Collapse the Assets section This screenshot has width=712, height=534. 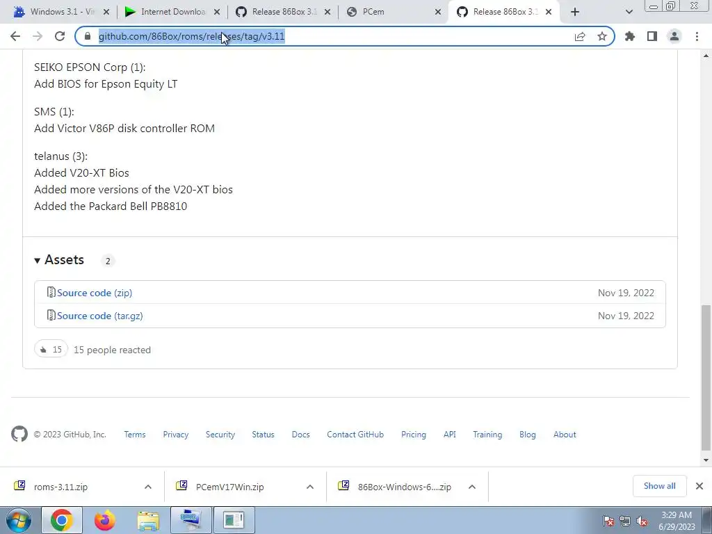59,260
